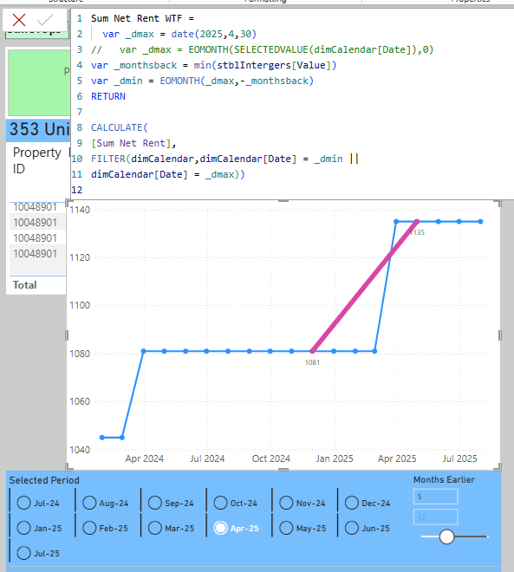Select the Jul-25 period radio button
This screenshot has height=572, width=514.
tap(23, 553)
